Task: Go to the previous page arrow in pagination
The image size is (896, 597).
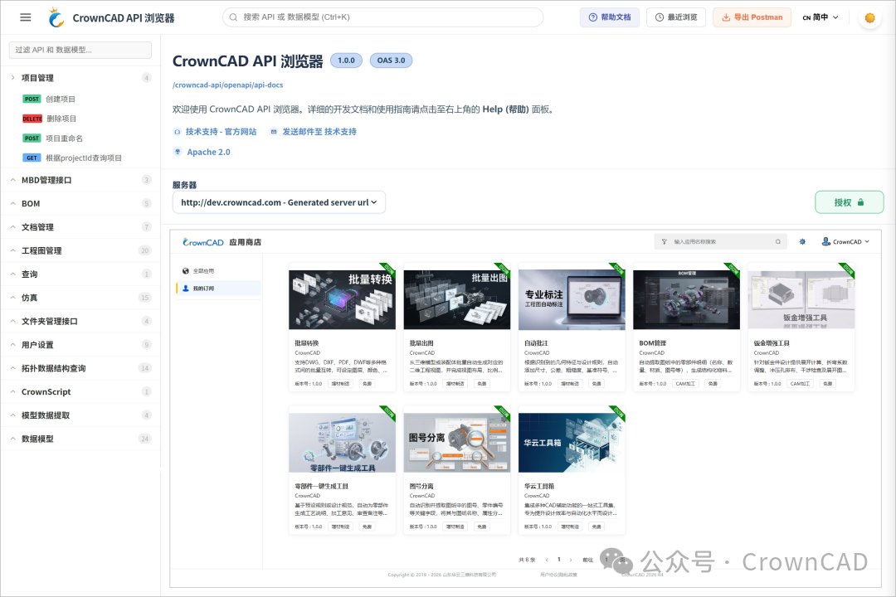Action: pos(547,560)
